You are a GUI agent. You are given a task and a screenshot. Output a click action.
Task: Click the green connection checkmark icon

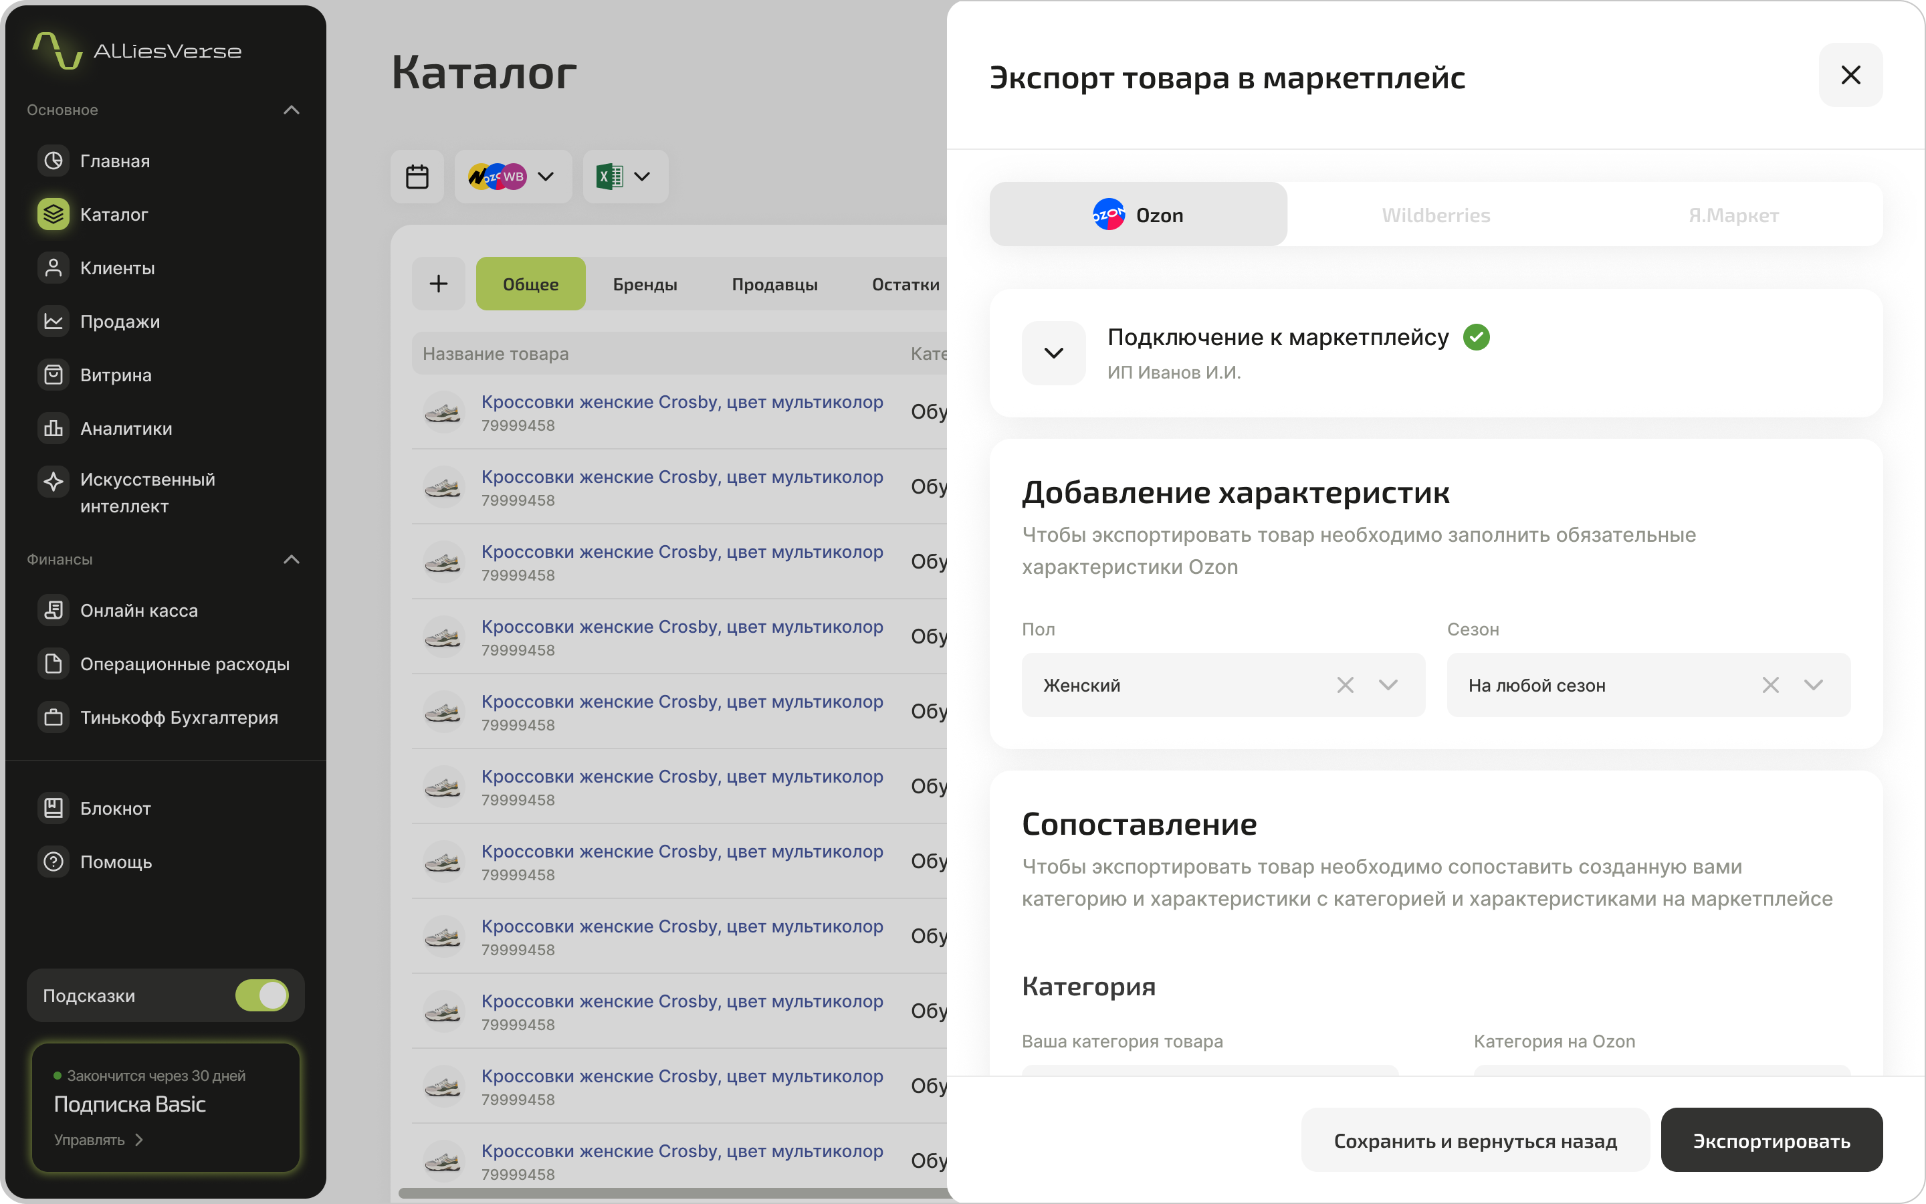point(1477,337)
